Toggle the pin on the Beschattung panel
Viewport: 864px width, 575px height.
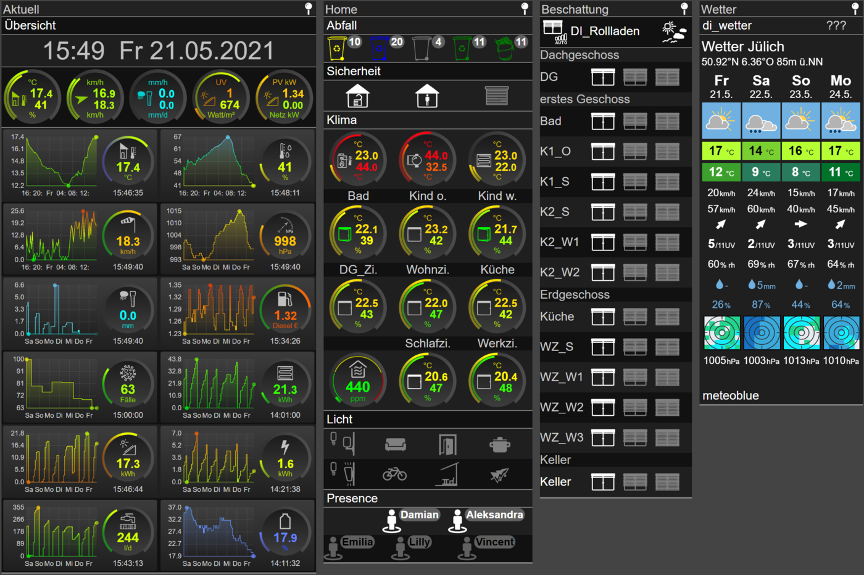pos(684,8)
